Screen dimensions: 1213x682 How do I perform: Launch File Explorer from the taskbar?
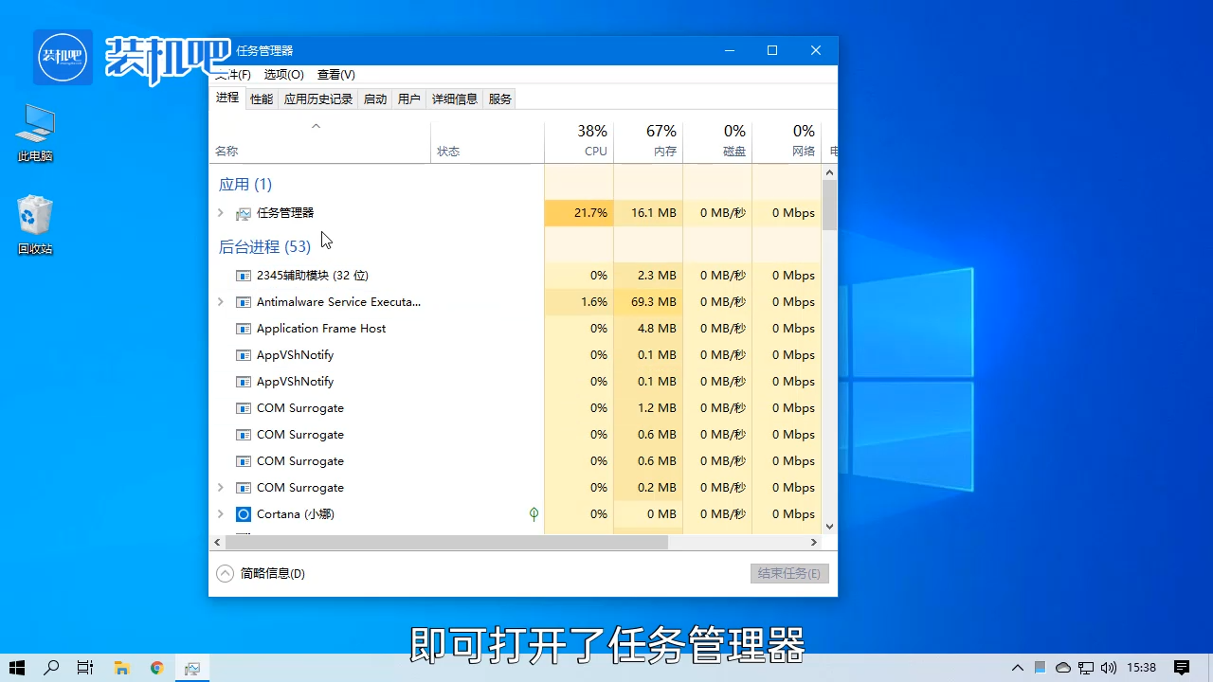tap(121, 668)
